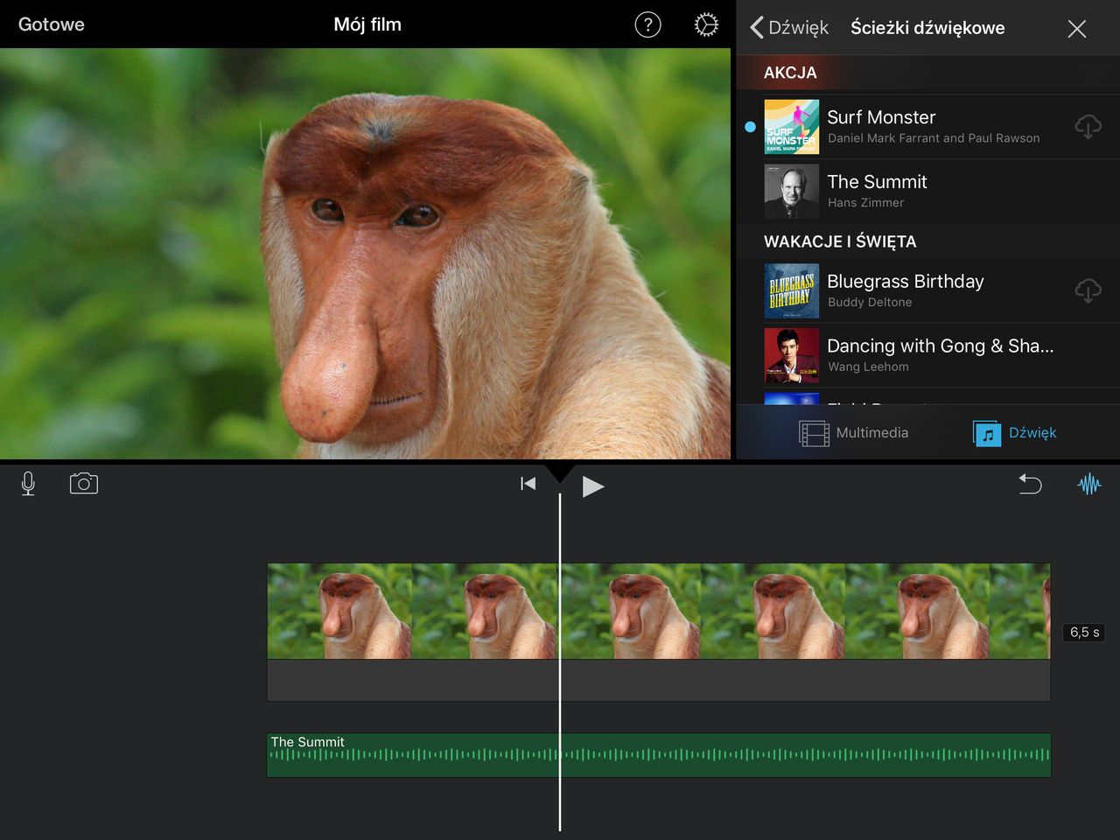
Task: Select The Summit audio clip in timeline
Action: (x=658, y=755)
